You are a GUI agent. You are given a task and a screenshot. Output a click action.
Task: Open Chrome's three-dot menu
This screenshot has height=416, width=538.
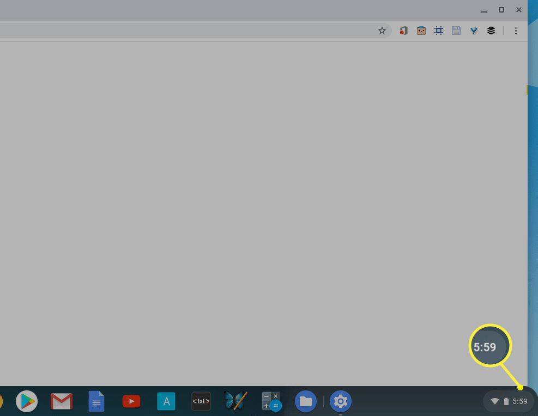tap(516, 31)
